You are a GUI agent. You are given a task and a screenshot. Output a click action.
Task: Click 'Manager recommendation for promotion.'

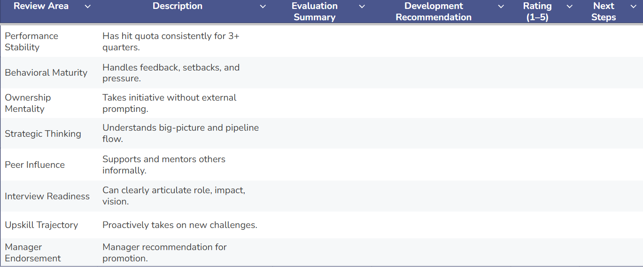tap(164, 252)
